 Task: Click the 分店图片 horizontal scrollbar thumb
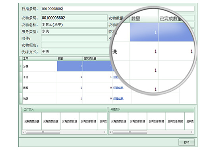(x=130, y=132)
